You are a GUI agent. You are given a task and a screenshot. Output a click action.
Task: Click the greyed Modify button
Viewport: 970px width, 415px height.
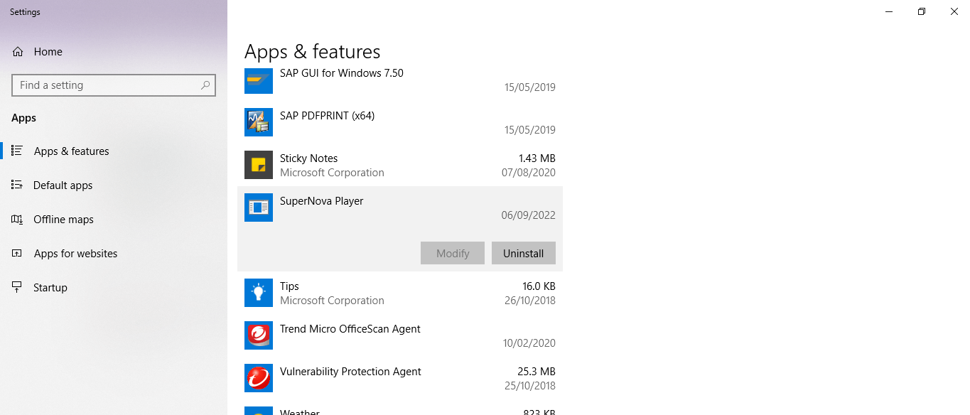453,253
